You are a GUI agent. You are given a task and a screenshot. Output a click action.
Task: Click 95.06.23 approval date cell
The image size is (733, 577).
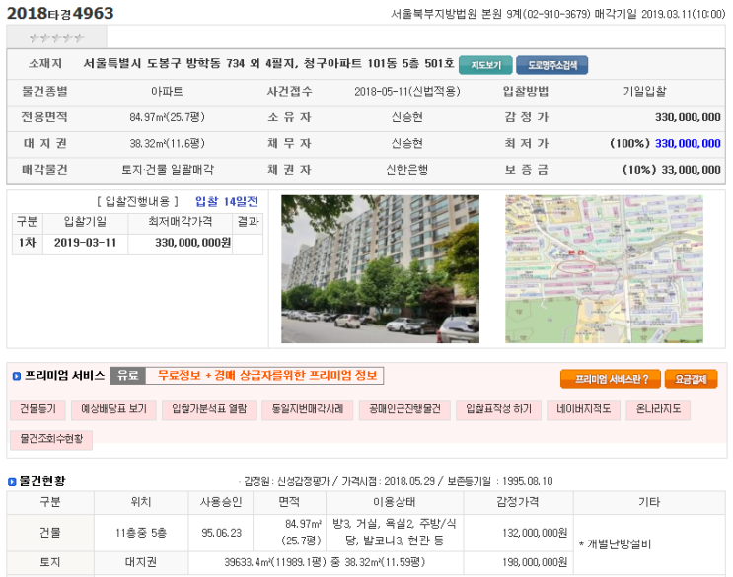pyautogui.click(x=221, y=533)
